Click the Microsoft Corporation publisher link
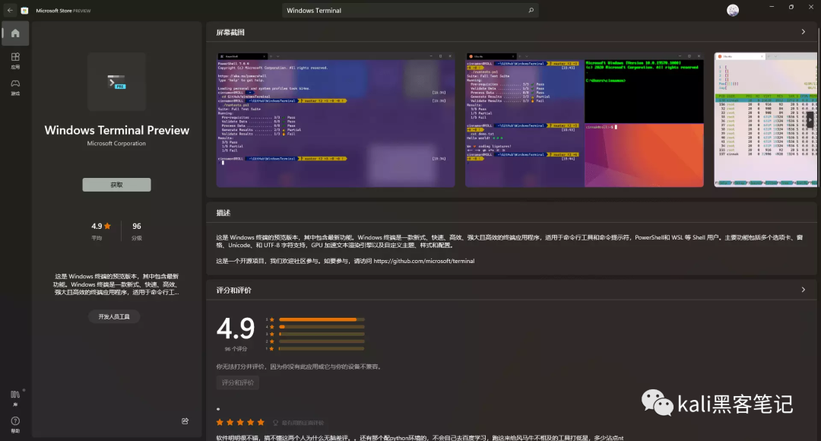Image resolution: width=821 pixels, height=441 pixels. [x=116, y=144]
